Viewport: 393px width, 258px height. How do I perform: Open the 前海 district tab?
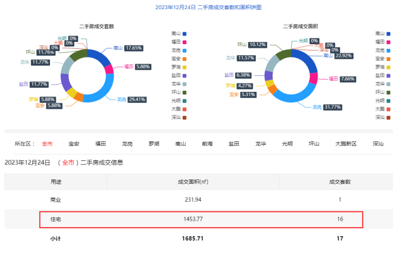click(x=207, y=143)
